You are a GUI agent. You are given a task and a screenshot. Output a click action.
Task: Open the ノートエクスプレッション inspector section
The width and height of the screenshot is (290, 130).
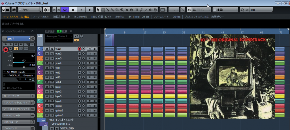point(19,109)
